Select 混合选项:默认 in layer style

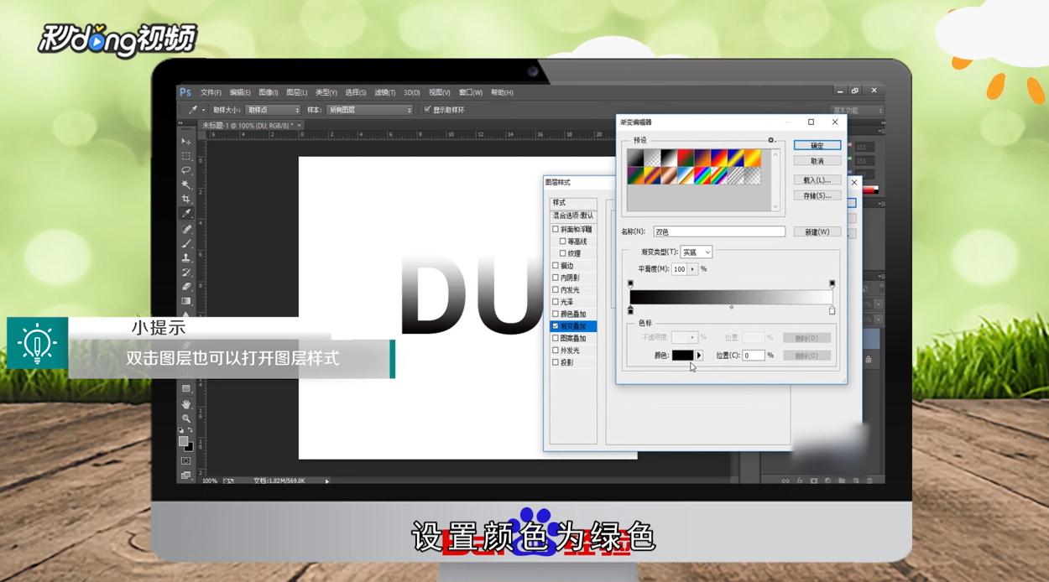pos(573,216)
